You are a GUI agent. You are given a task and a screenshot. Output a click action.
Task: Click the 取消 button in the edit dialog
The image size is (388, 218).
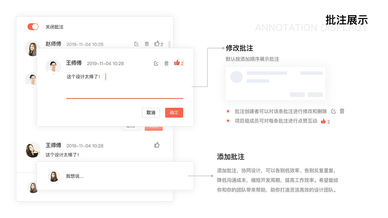pyautogui.click(x=151, y=113)
